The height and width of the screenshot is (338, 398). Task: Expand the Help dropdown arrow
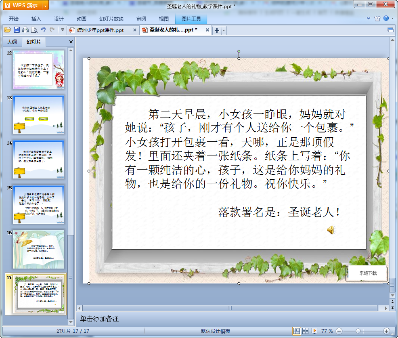(393, 18)
